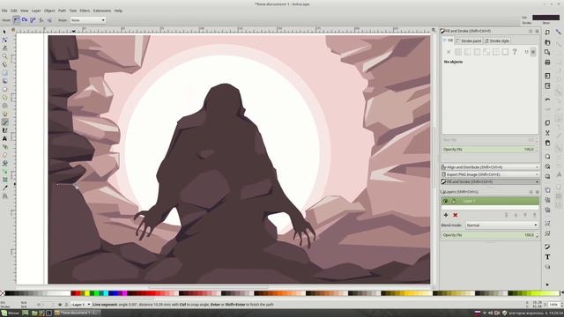
Task: Select the Node edit tool
Action: (4, 40)
